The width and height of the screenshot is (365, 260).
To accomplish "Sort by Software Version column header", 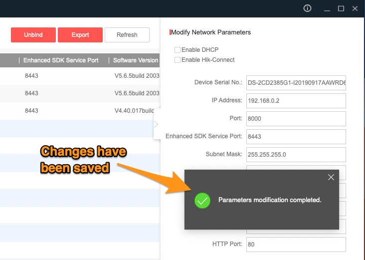I will coord(135,60).
